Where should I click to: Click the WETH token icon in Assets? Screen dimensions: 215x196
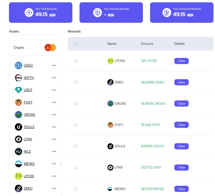[18, 78]
